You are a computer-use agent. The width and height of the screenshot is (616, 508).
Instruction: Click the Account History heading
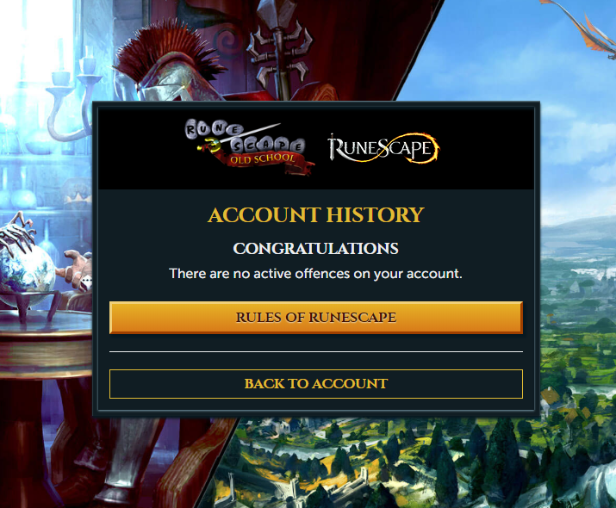click(316, 215)
